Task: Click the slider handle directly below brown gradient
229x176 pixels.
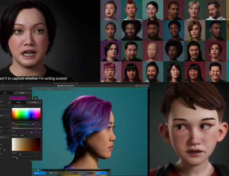Action: (20, 154)
